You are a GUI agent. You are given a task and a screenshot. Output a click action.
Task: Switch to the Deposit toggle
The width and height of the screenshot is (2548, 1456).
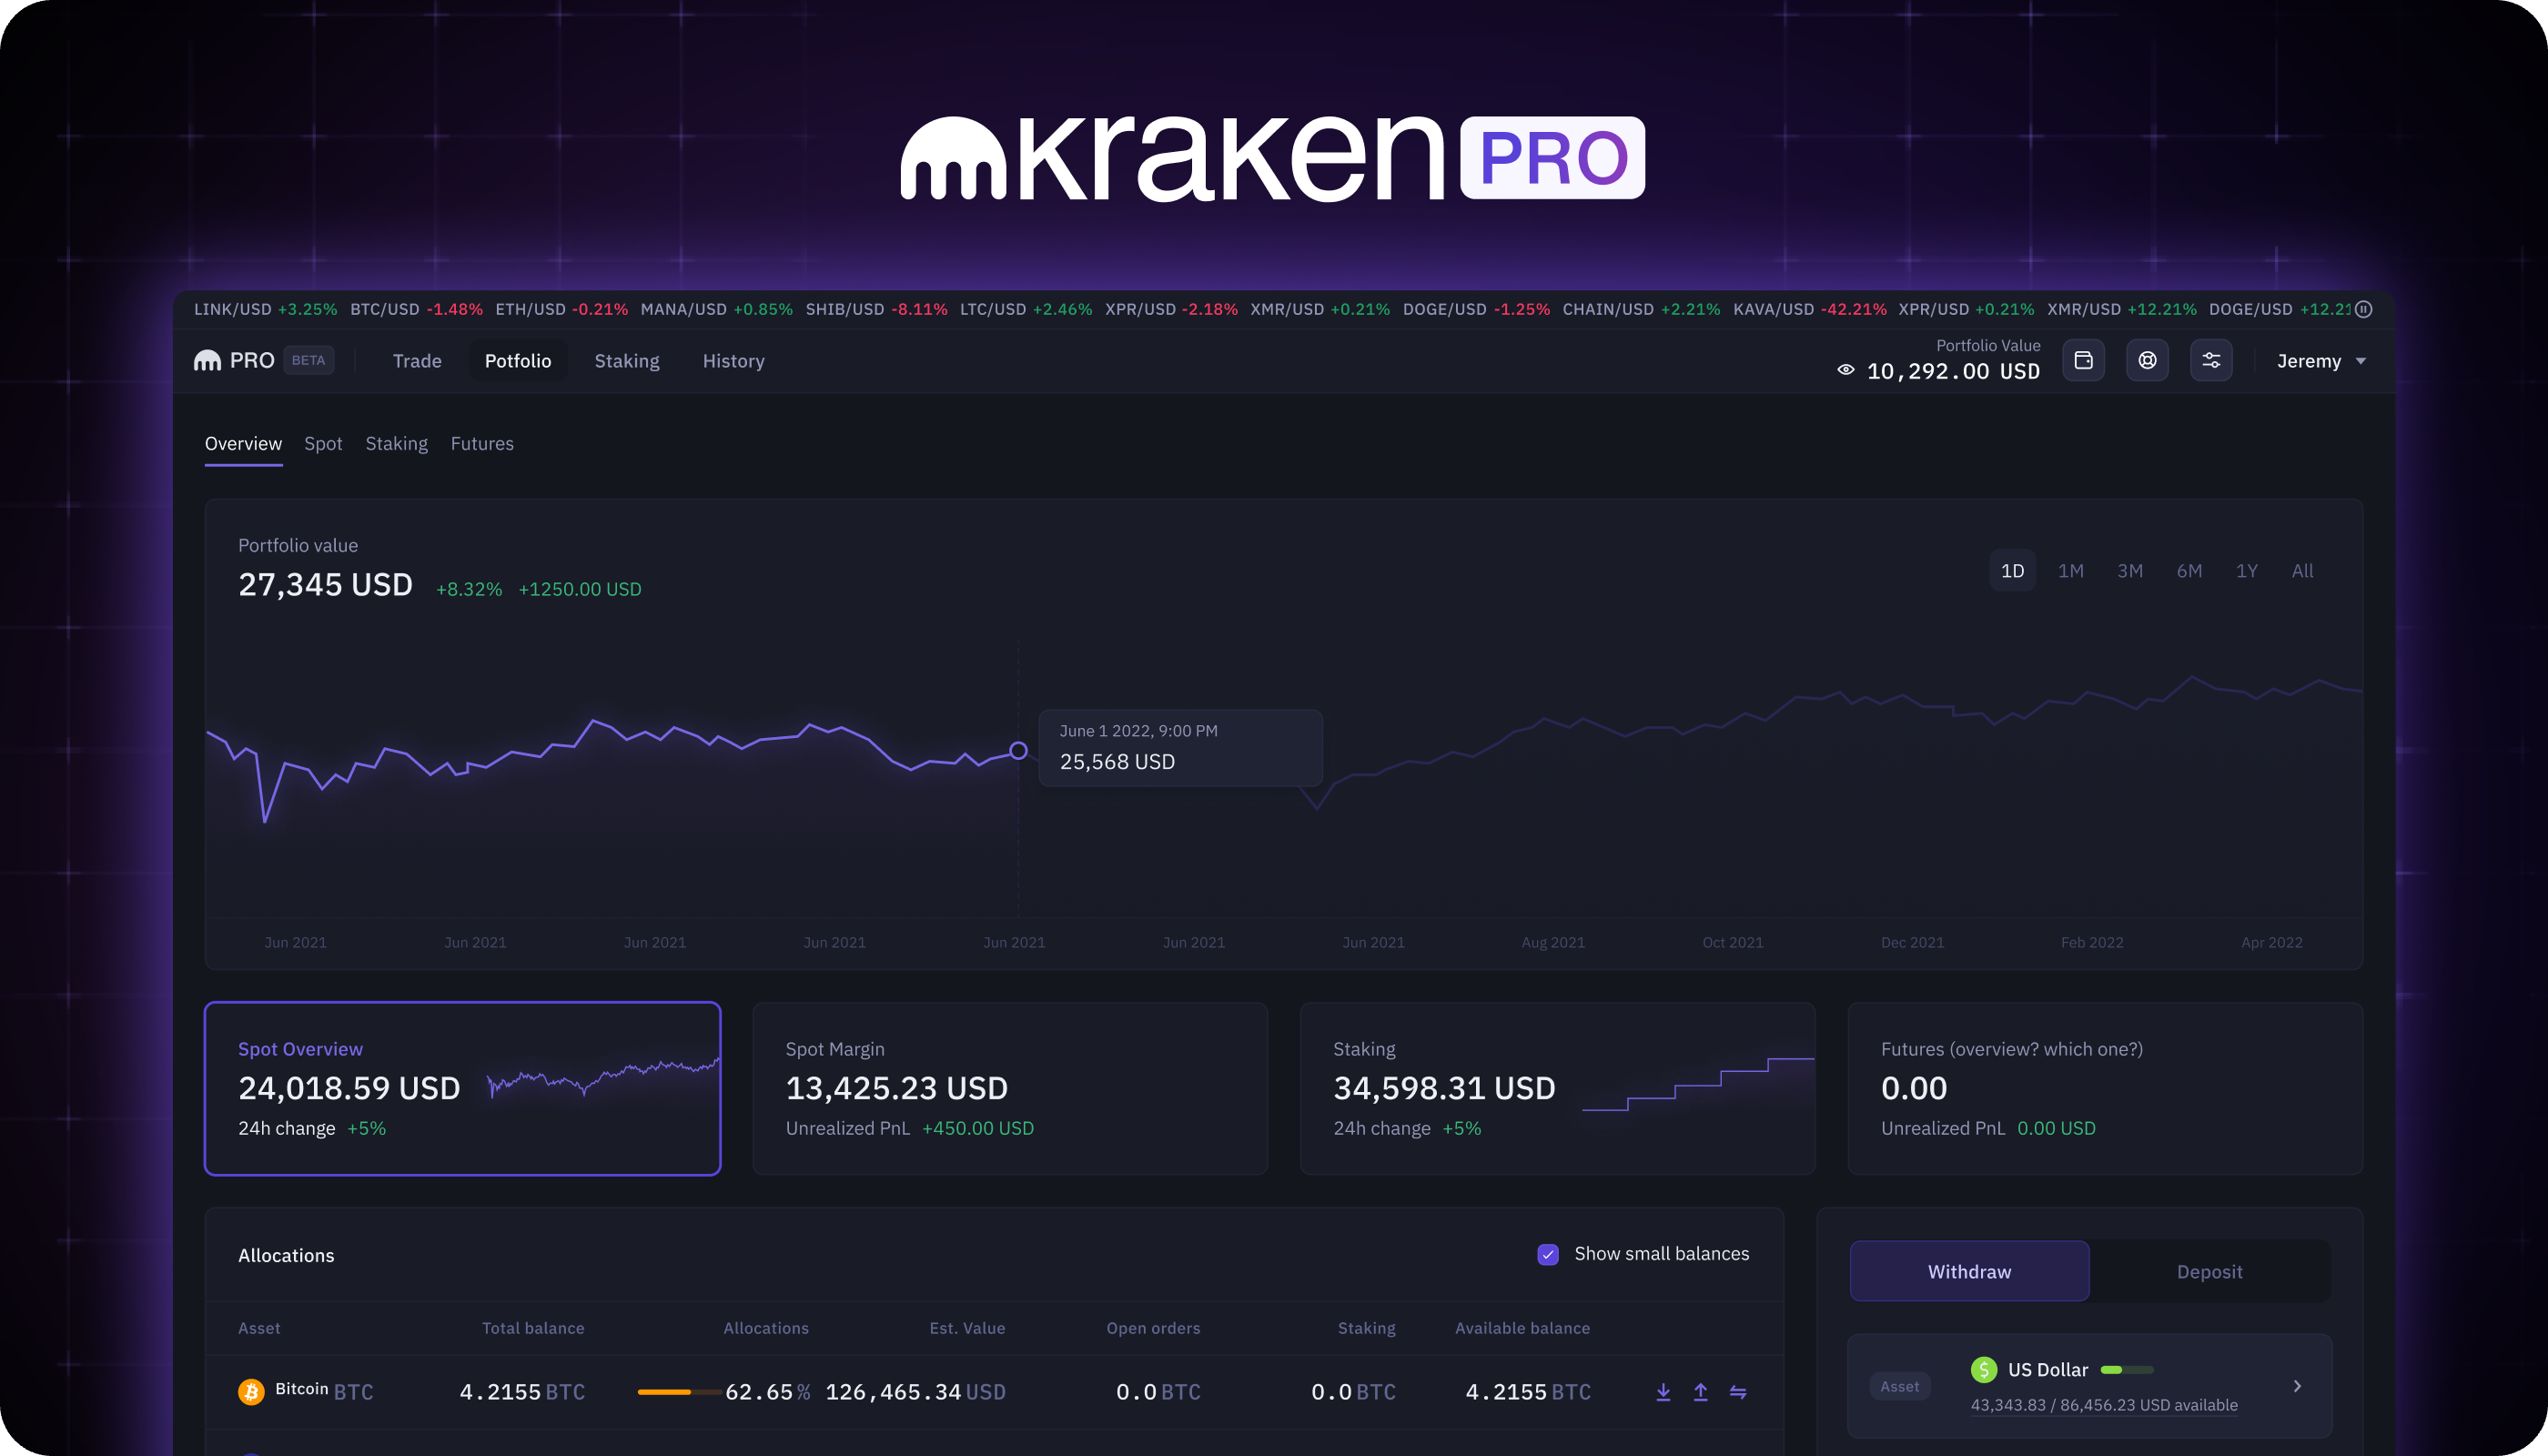pyautogui.click(x=2209, y=1271)
